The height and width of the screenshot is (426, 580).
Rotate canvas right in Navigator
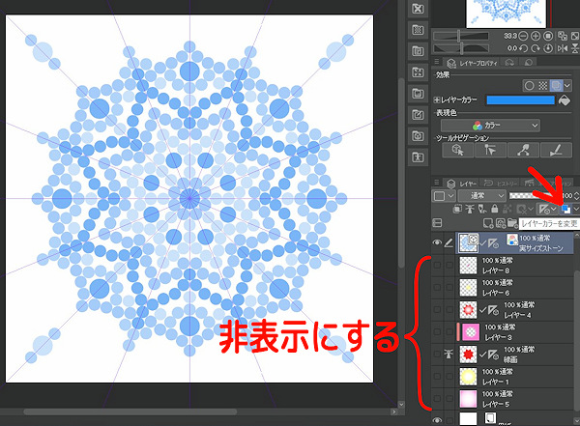pyautogui.click(x=536, y=48)
